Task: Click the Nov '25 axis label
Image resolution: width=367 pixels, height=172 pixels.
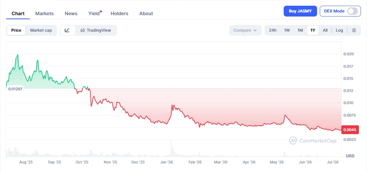Action: 110,162
